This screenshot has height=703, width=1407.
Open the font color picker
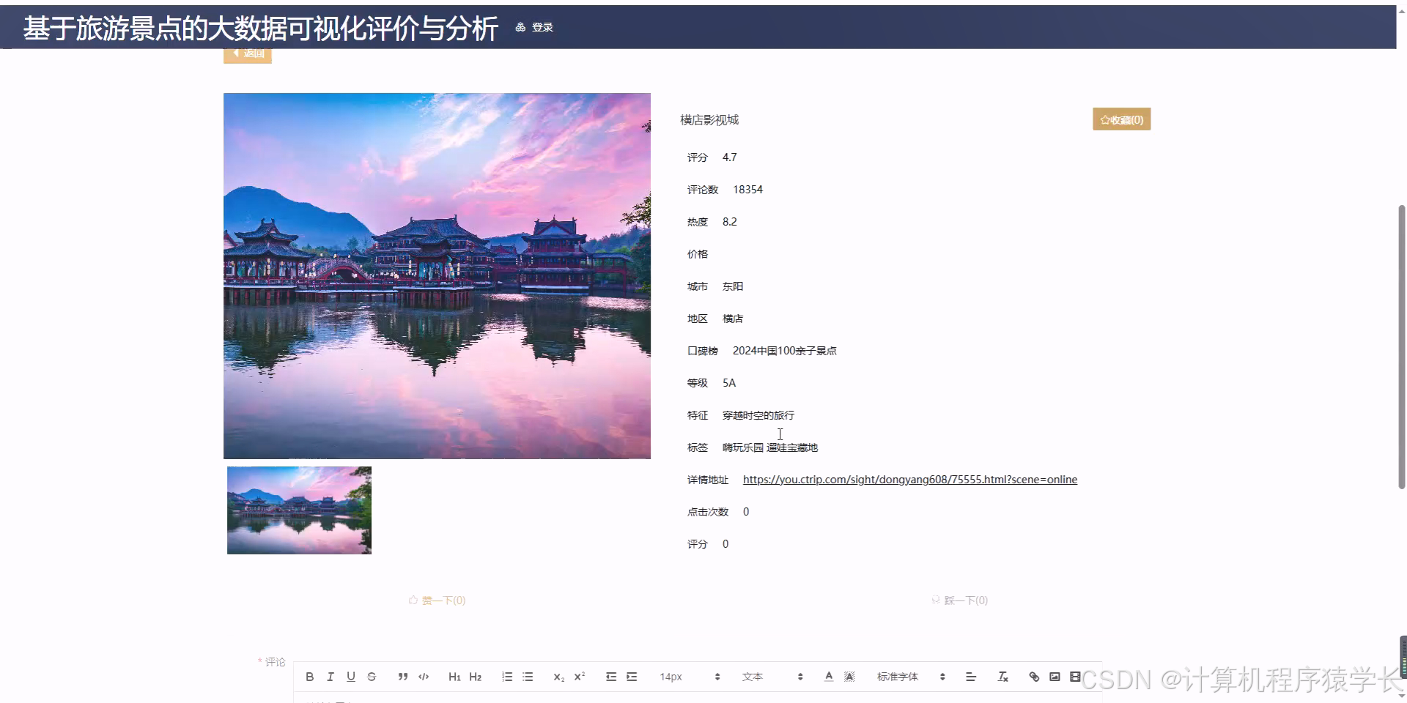(x=828, y=677)
